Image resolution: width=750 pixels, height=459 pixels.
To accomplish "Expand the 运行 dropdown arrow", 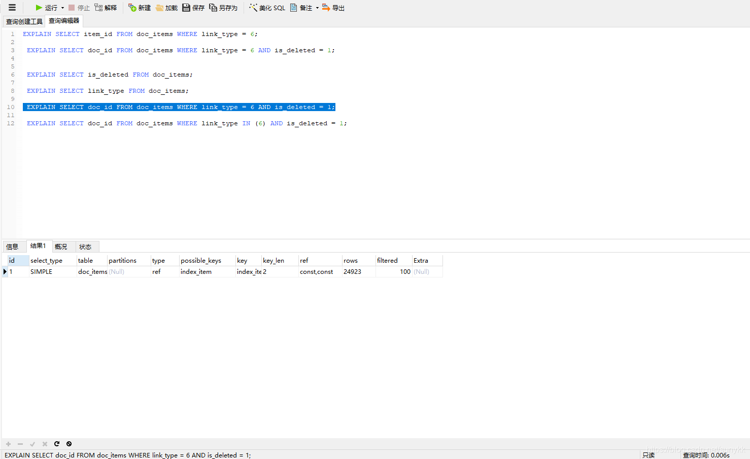I will tap(62, 8).
